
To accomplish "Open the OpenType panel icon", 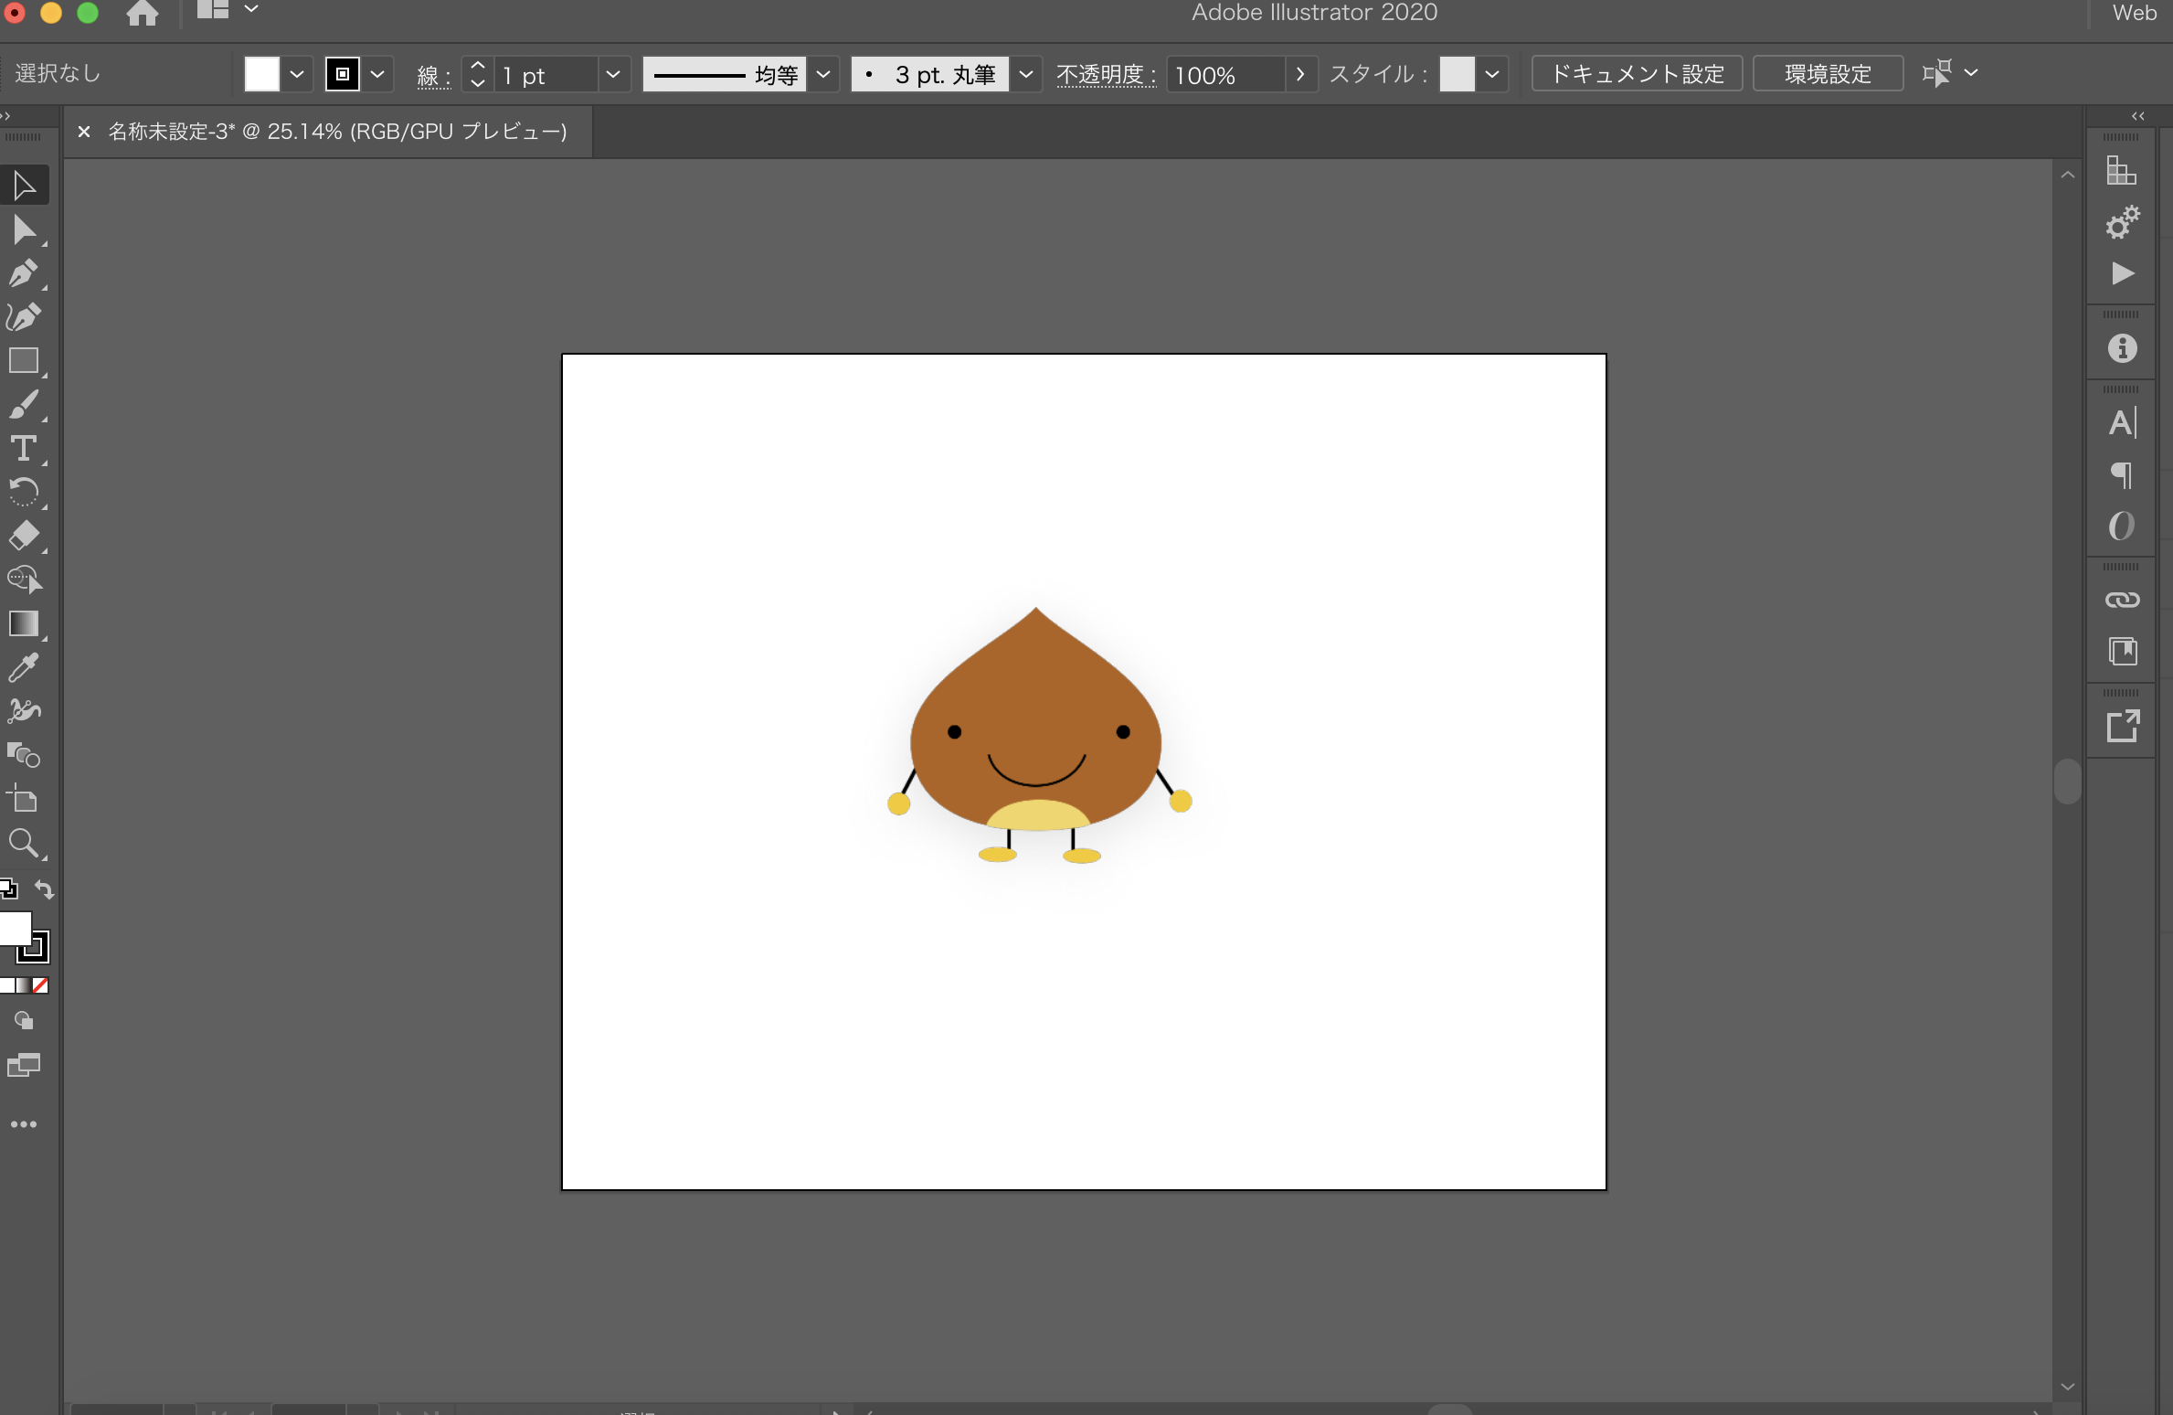I will click(x=2122, y=526).
